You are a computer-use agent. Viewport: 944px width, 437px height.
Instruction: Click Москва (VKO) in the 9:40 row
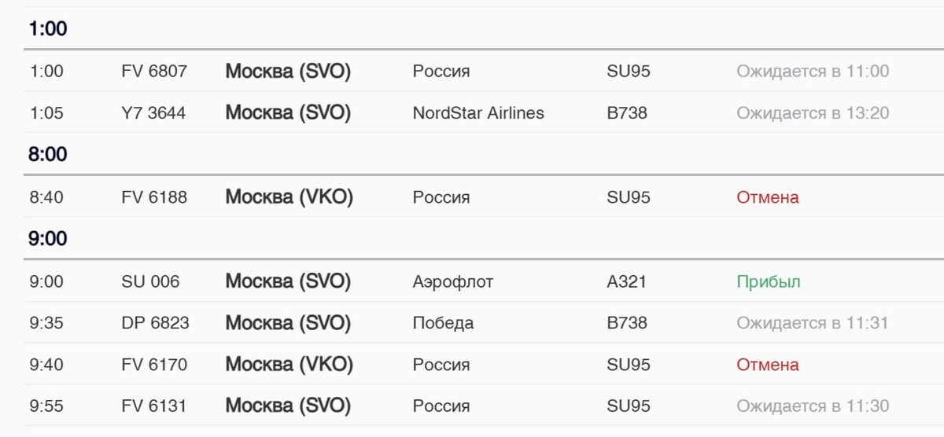[289, 365]
